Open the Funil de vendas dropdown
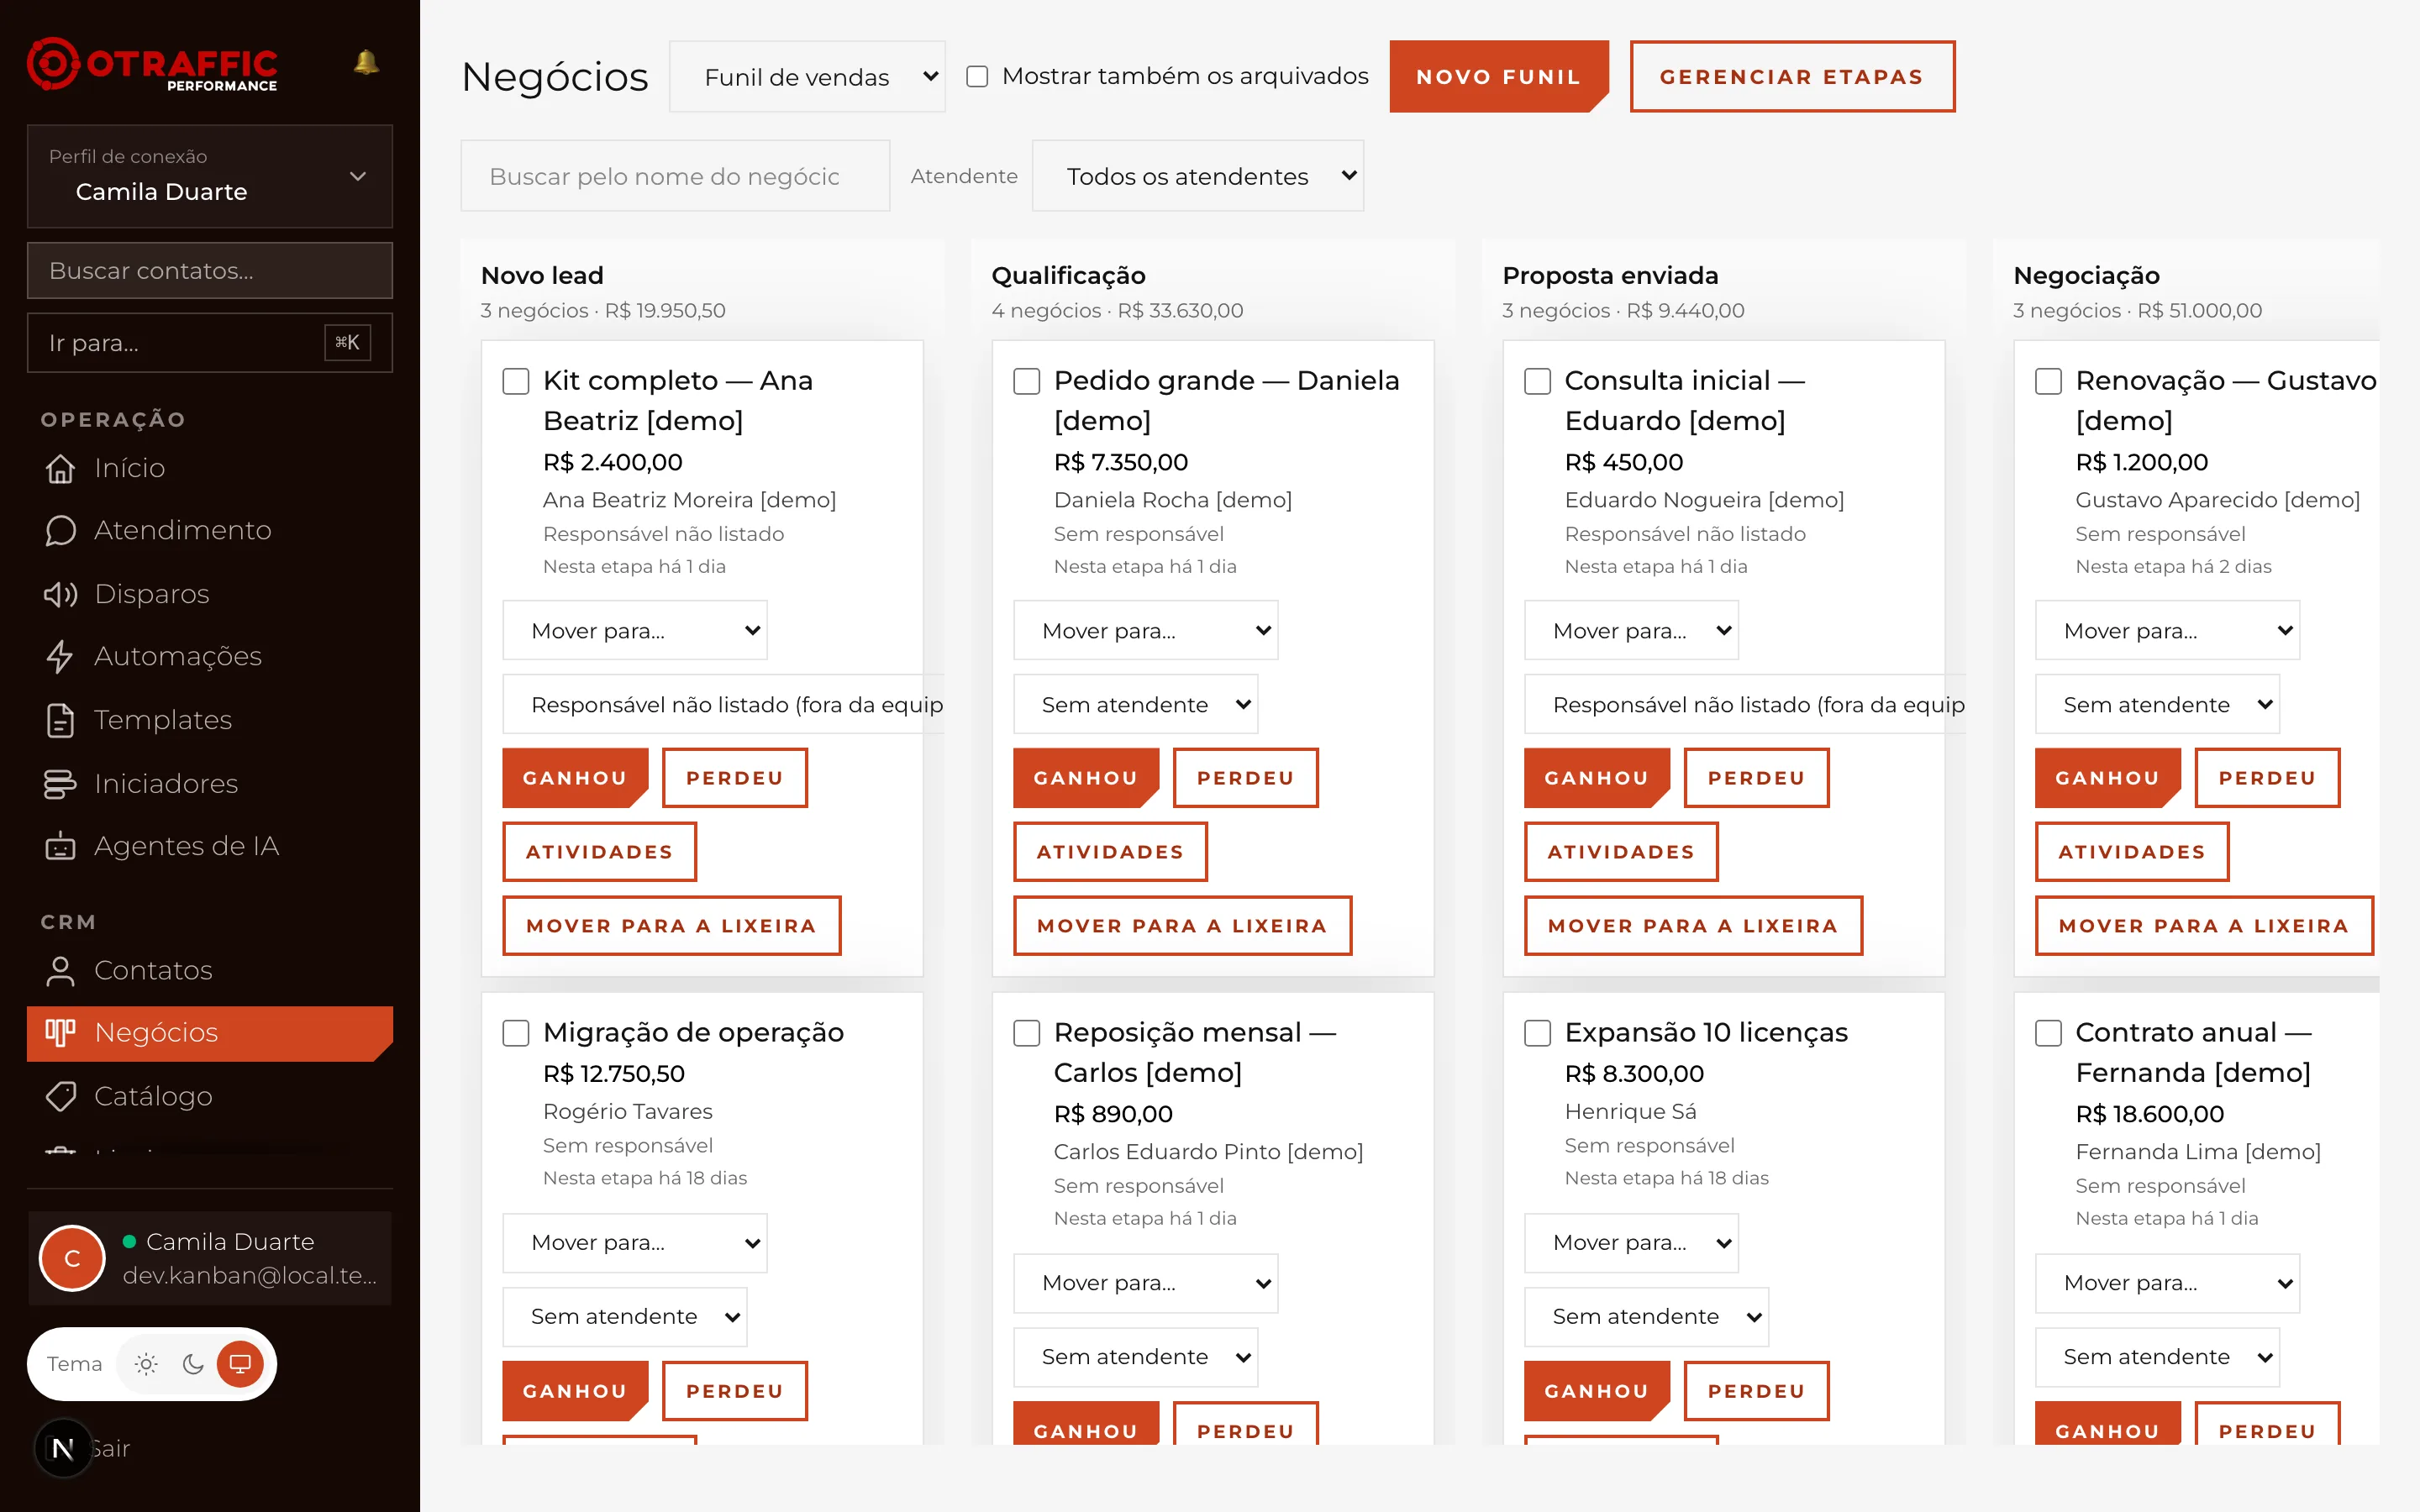 (807, 77)
